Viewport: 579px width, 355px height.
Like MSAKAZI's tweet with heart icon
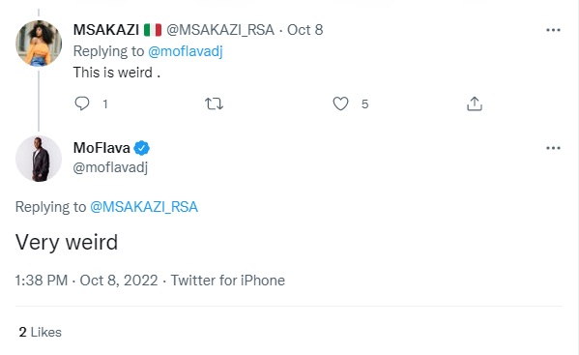pos(340,104)
